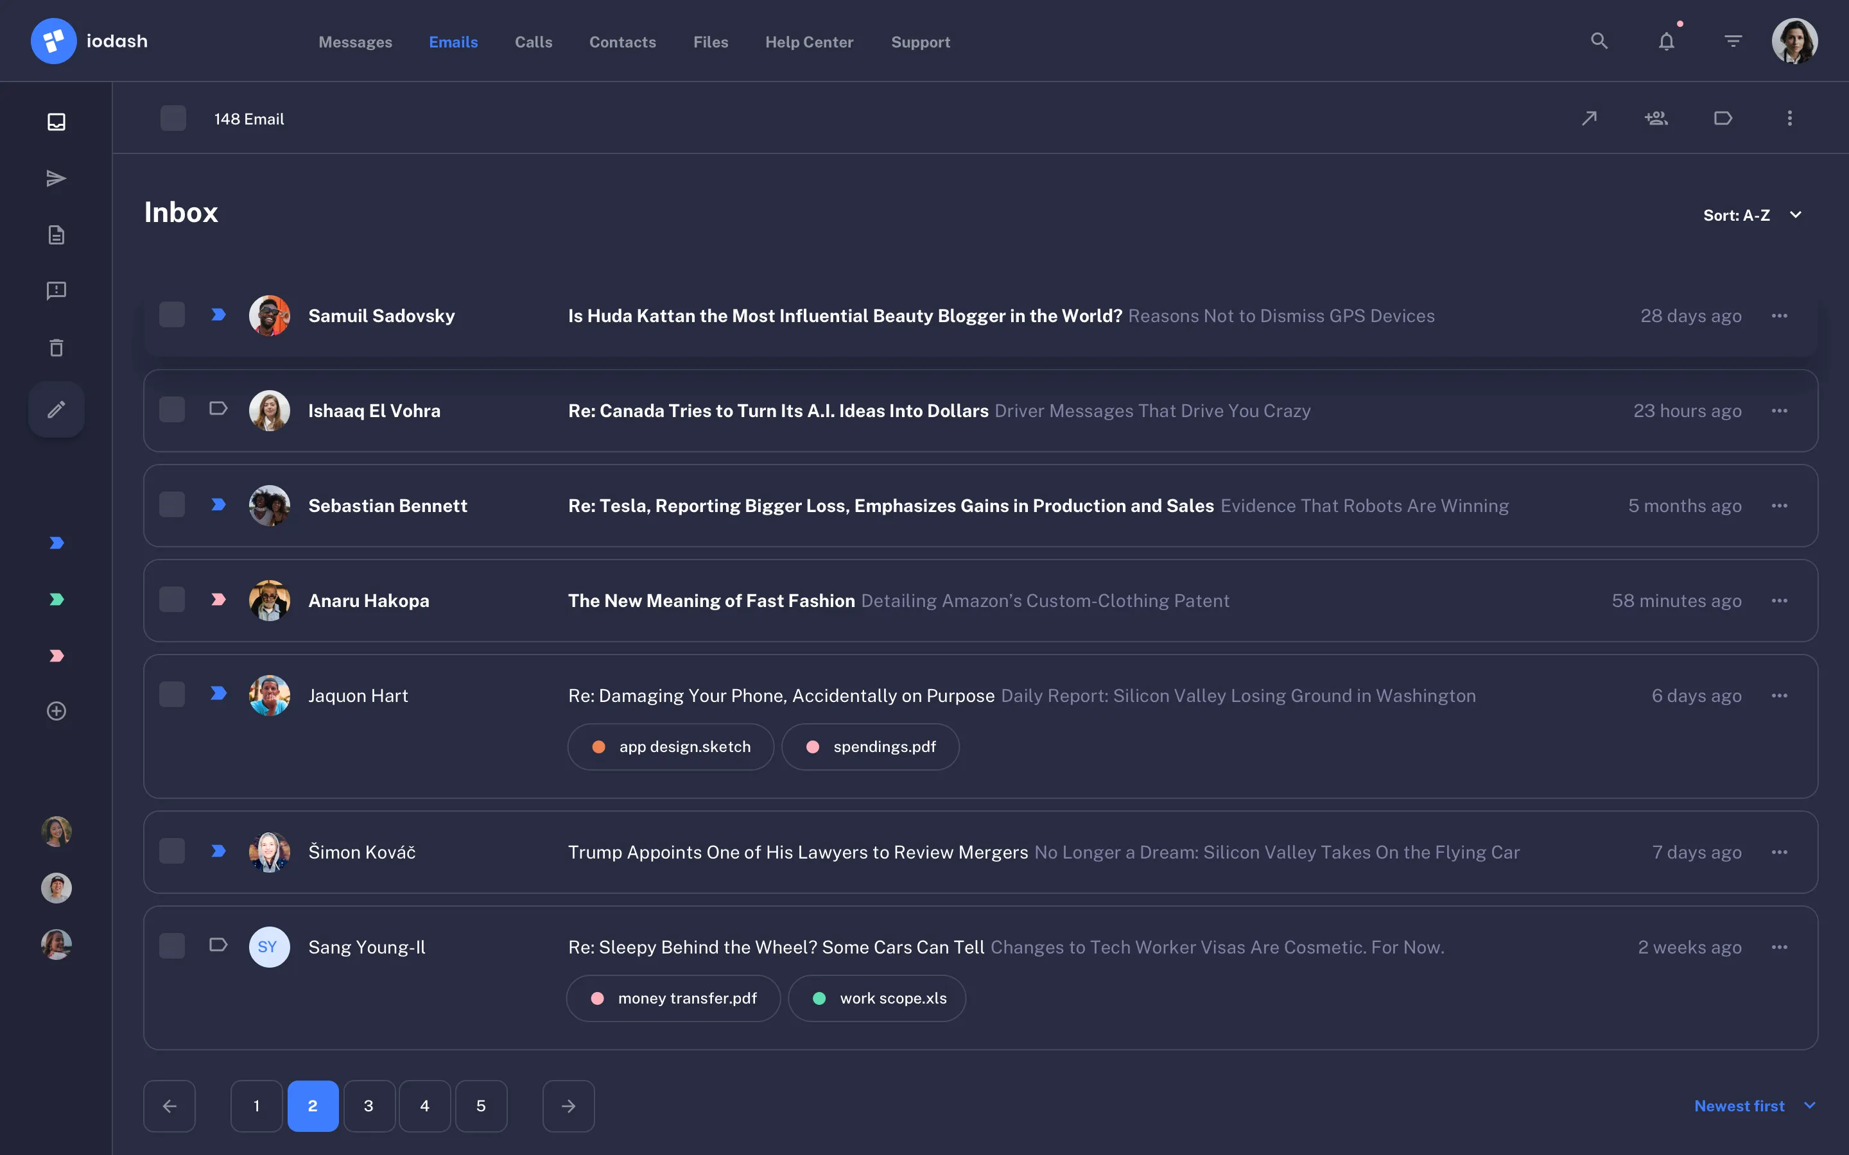Check the select-all box next to 148 Email

pyautogui.click(x=173, y=117)
